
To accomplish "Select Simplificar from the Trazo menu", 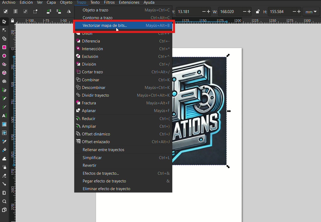I will [92, 157].
